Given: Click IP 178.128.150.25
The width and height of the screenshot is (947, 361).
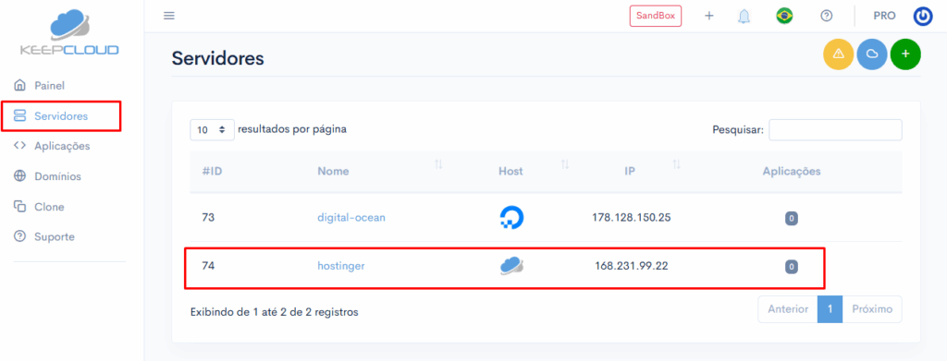Looking at the screenshot, I should point(631,218).
